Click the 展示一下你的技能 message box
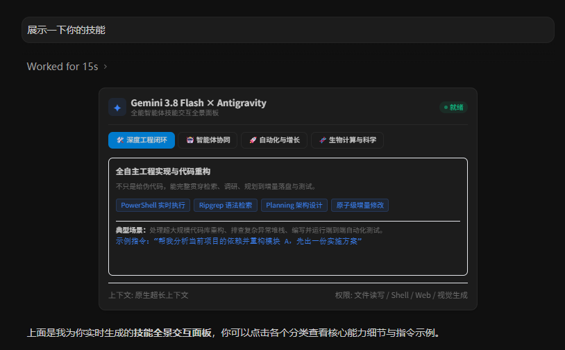The height and width of the screenshot is (350, 565). point(288,30)
